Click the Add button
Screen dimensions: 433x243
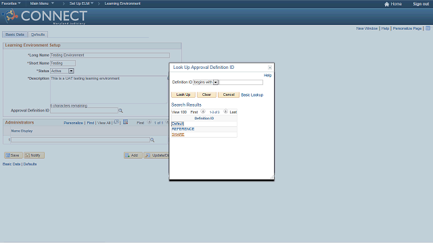133,155
